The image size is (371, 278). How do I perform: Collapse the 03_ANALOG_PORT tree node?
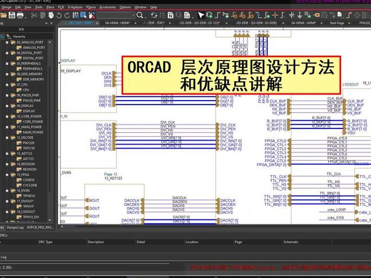(x=7, y=43)
